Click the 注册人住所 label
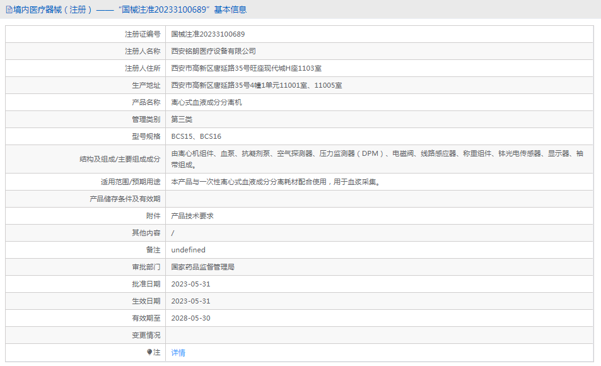Image resolution: width=601 pixels, height=366 pixels. point(143,68)
